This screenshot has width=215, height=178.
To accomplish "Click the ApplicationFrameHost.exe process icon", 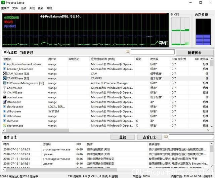I will point(5,64).
